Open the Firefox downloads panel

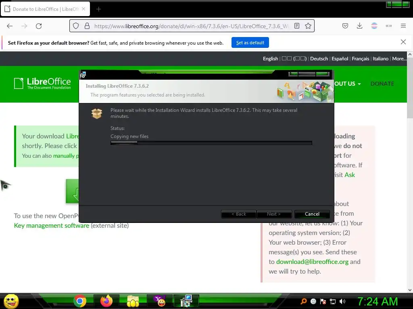tap(359, 26)
